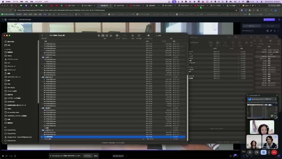The width and height of the screenshot is (282, 159).
Task: Click the Frame.io video progress bar
Action: 120,150
